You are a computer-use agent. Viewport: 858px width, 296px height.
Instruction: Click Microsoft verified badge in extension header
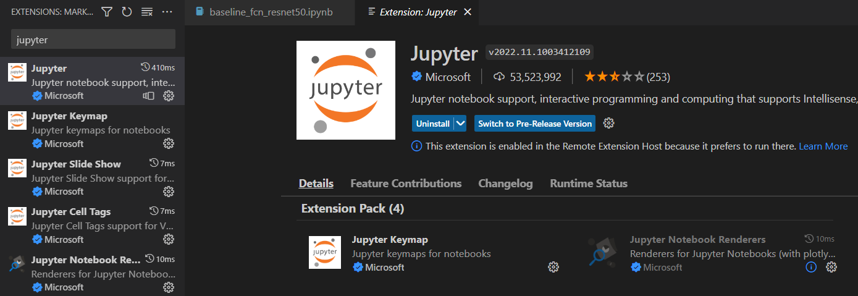(x=417, y=77)
